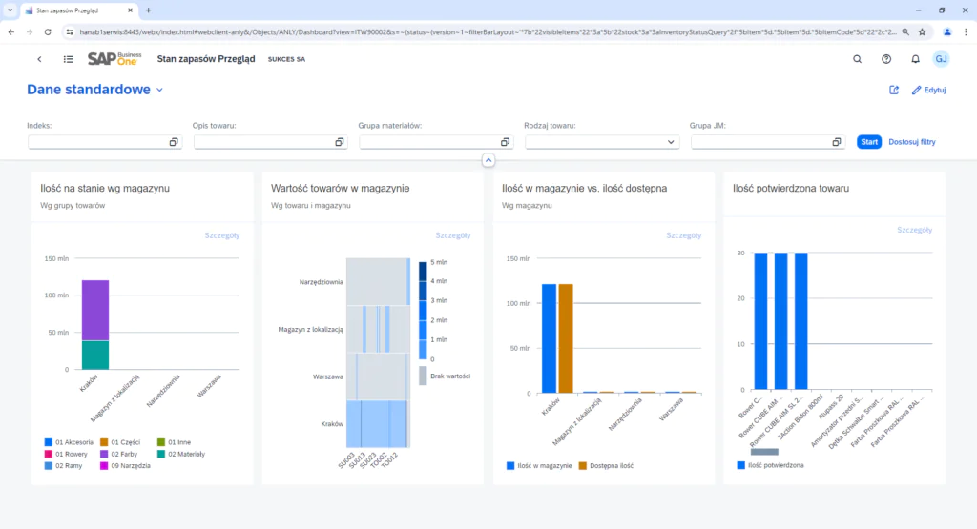Click the Dostosuj filtry link

[x=911, y=142]
